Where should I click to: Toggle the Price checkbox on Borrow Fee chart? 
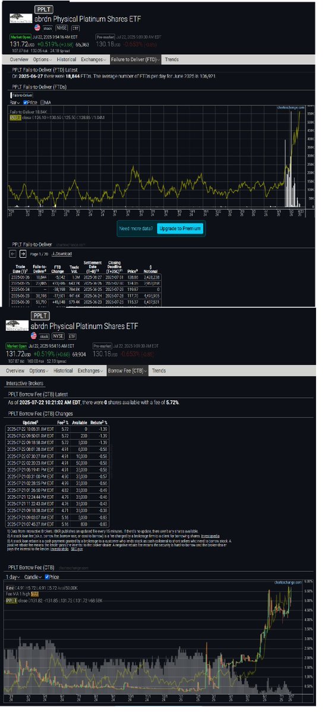coord(47,577)
